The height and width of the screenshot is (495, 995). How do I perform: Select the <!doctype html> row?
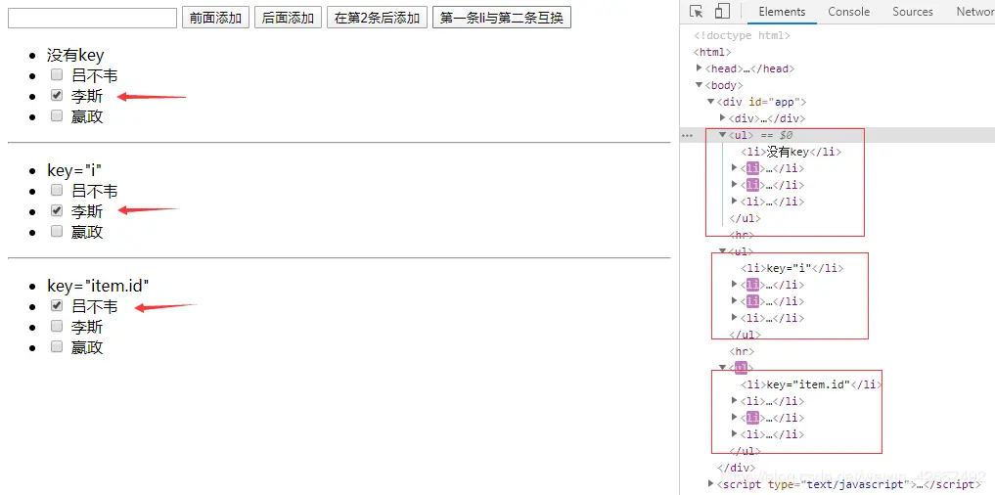pos(743,35)
